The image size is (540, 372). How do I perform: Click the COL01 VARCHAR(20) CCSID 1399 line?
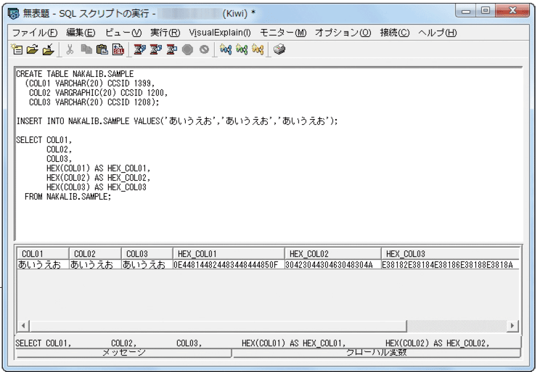click(x=90, y=83)
